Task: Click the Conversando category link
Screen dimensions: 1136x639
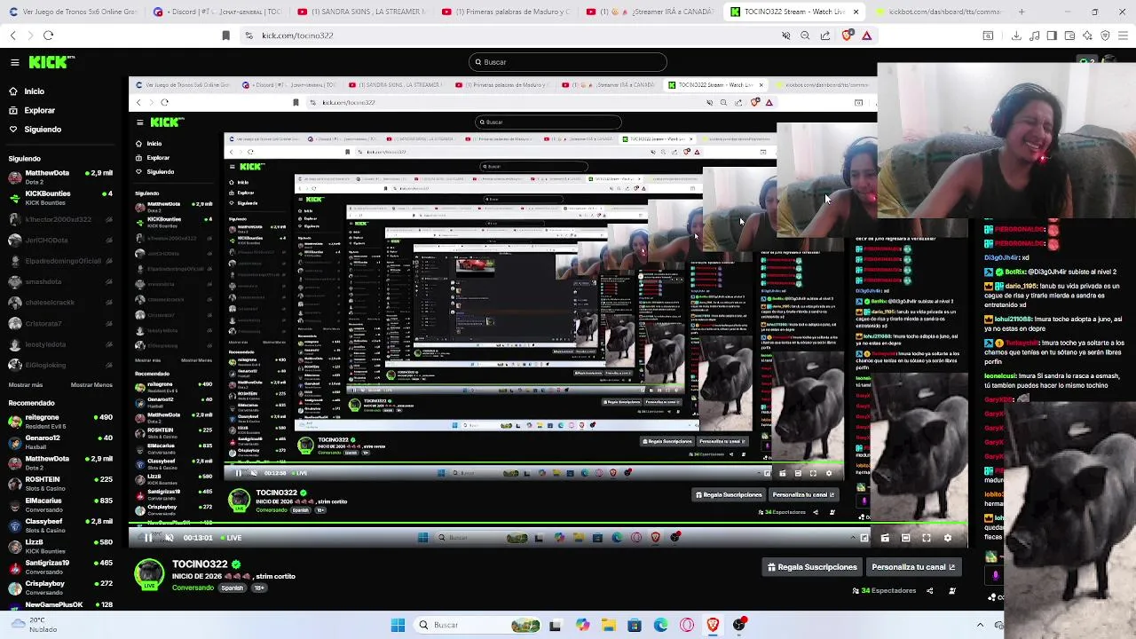Action: pyautogui.click(x=193, y=588)
